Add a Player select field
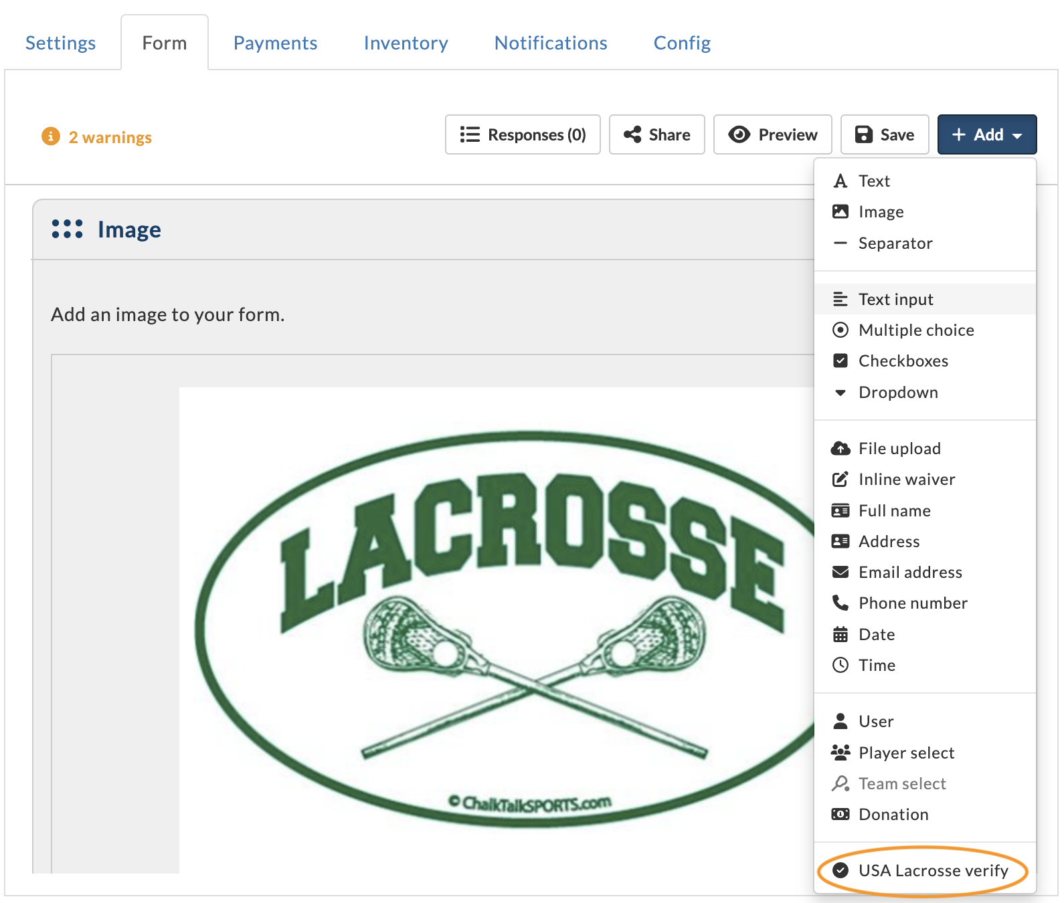This screenshot has height=903, width=1064. click(925, 752)
